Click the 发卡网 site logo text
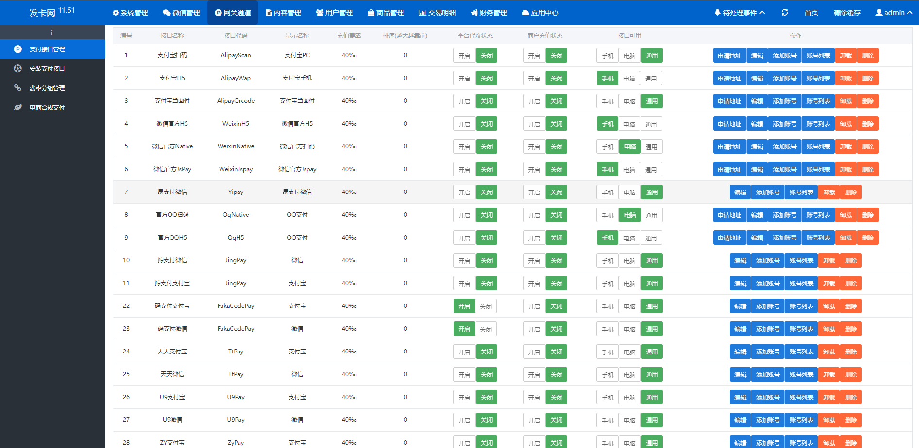Screen dimensions: 919x448 tap(42, 13)
